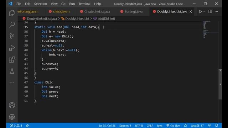Open the Testing flask view

click(x=12, y=71)
